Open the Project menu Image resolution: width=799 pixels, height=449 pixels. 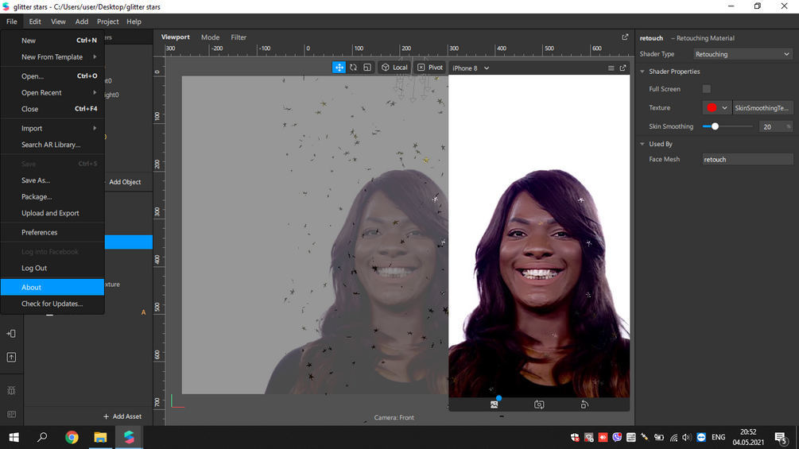click(107, 21)
